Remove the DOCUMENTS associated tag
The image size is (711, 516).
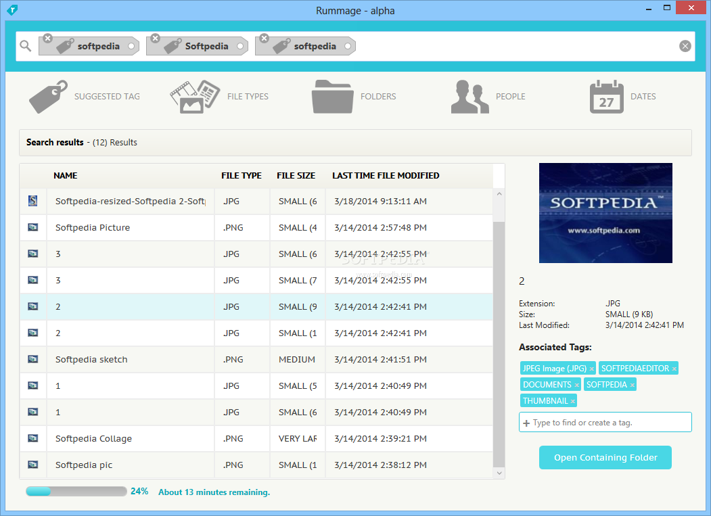point(577,385)
